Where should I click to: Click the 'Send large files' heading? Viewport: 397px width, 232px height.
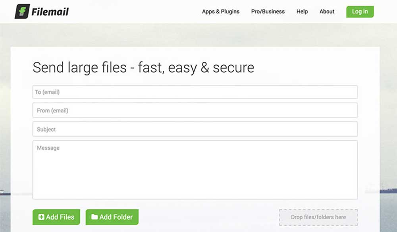[143, 68]
